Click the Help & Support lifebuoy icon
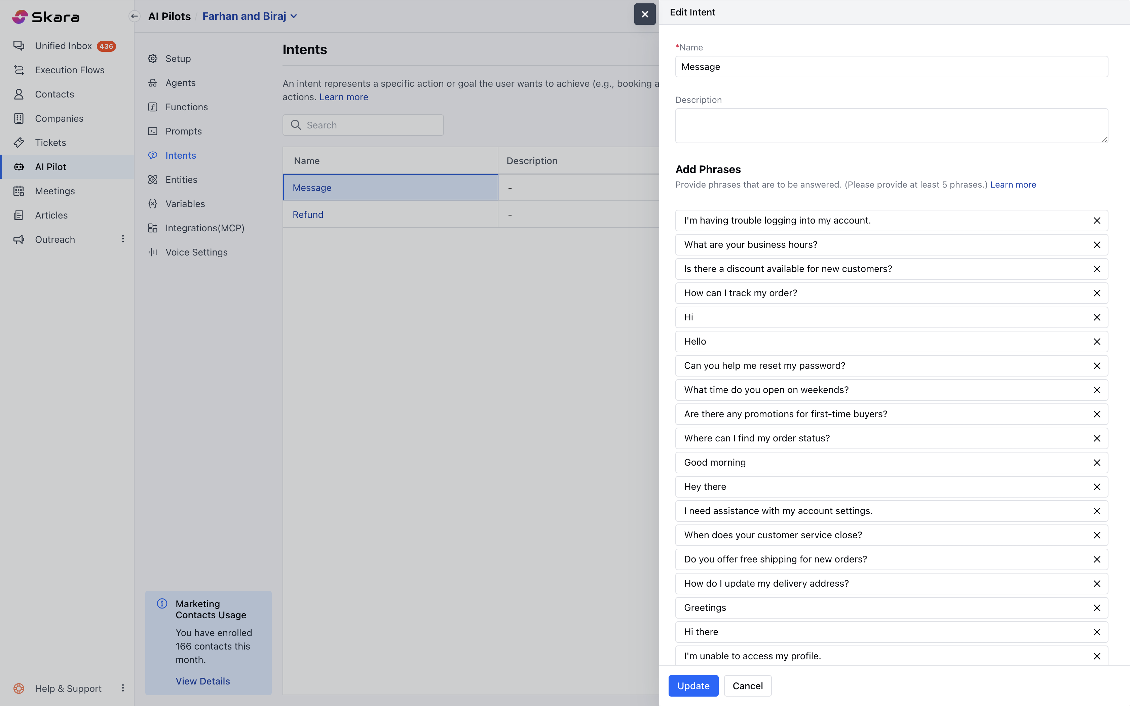The height and width of the screenshot is (706, 1130). click(19, 688)
